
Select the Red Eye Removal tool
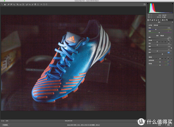30,4
